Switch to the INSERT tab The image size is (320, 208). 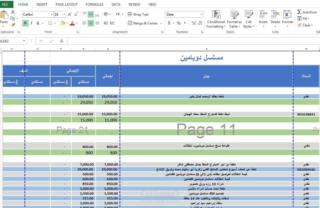(42, 5)
